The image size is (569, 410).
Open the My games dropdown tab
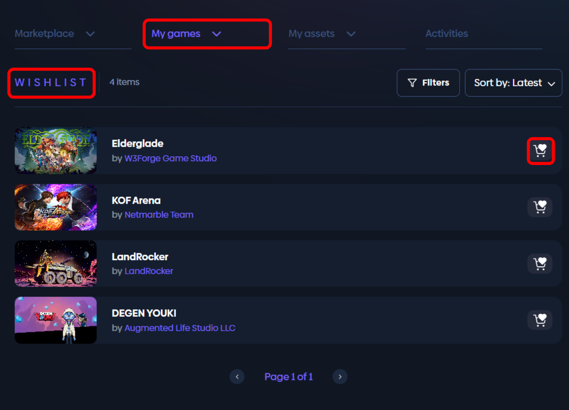186,34
